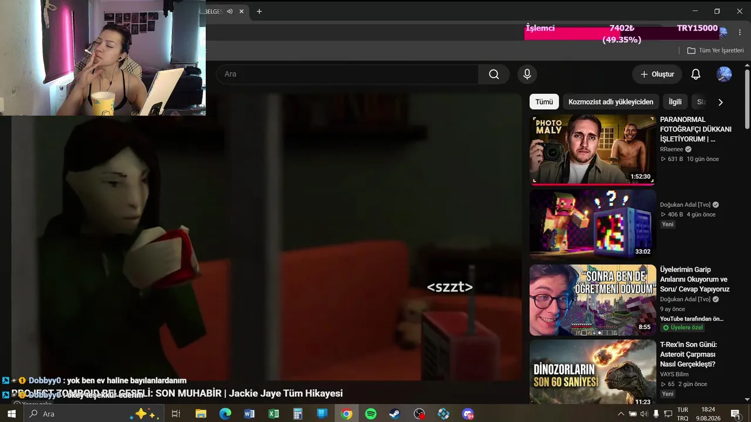
Task: Open the Discord taskbar icon with 9+ badge
Action: point(468,414)
